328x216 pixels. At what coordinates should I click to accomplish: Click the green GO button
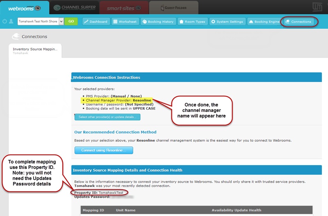tap(71, 21)
